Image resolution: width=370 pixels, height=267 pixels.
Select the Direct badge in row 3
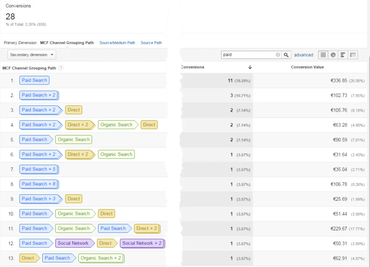(x=73, y=109)
